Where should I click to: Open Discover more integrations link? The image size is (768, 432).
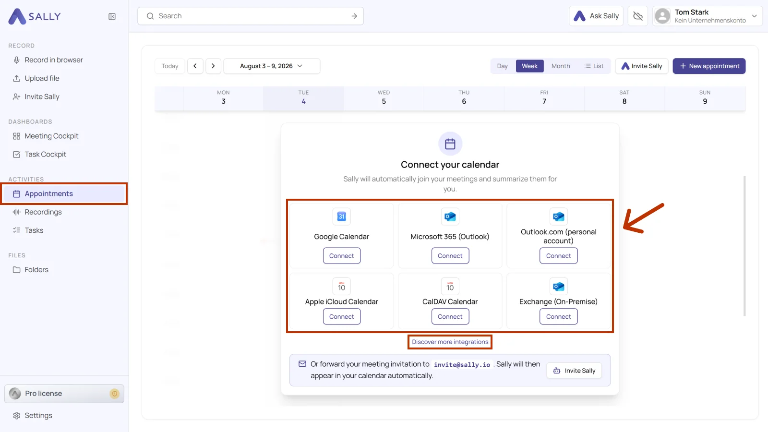450,342
